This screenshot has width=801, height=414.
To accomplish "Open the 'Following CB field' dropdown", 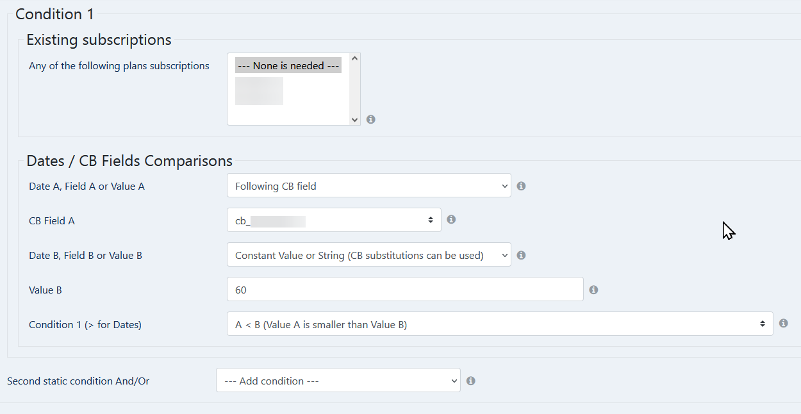I will tap(369, 186).
